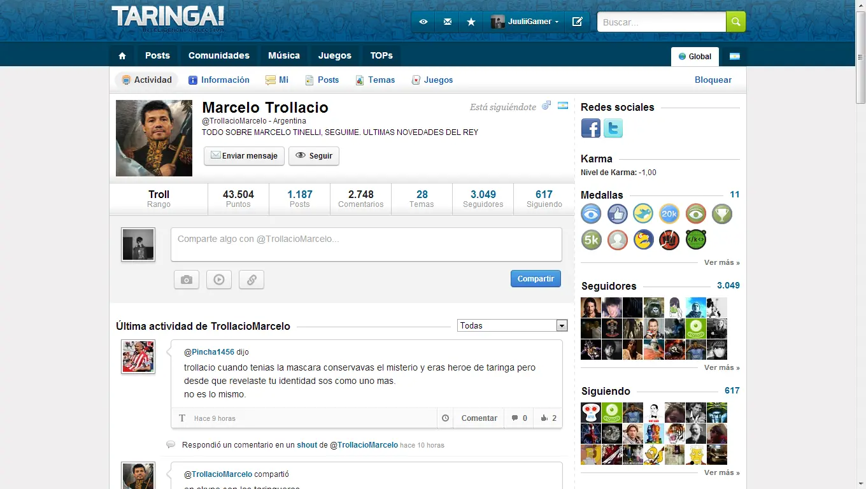Click the trophy cup medal

tap(722, 214)
